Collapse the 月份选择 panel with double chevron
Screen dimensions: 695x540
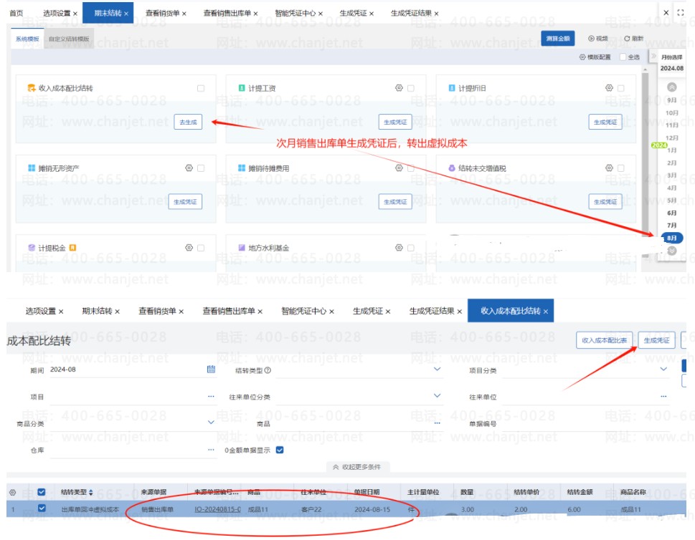coord(653,56)
